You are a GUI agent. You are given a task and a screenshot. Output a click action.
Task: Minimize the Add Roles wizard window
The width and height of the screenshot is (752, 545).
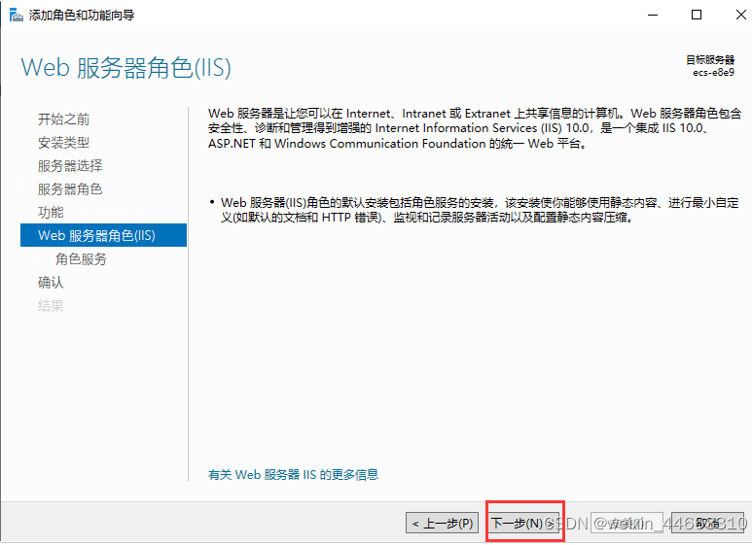[652, 15]
